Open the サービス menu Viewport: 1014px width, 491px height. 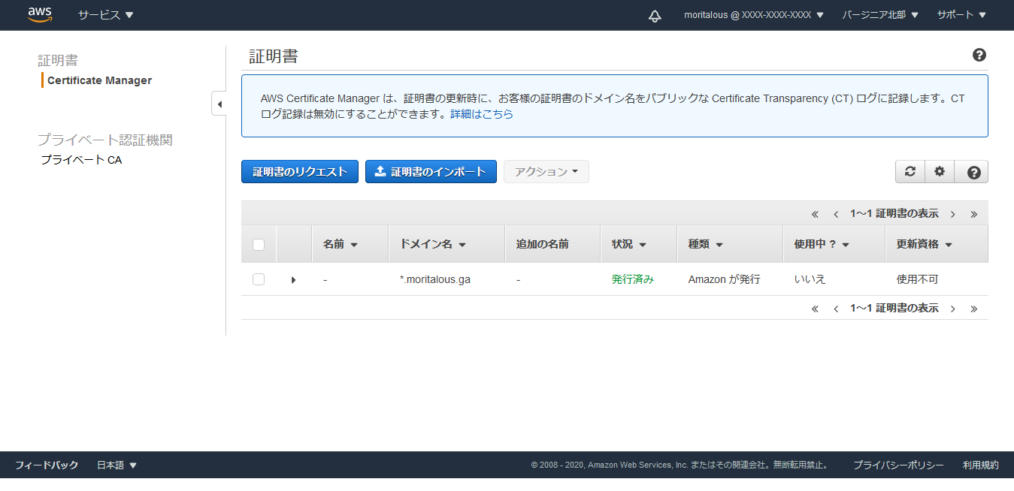click(105, 15)
